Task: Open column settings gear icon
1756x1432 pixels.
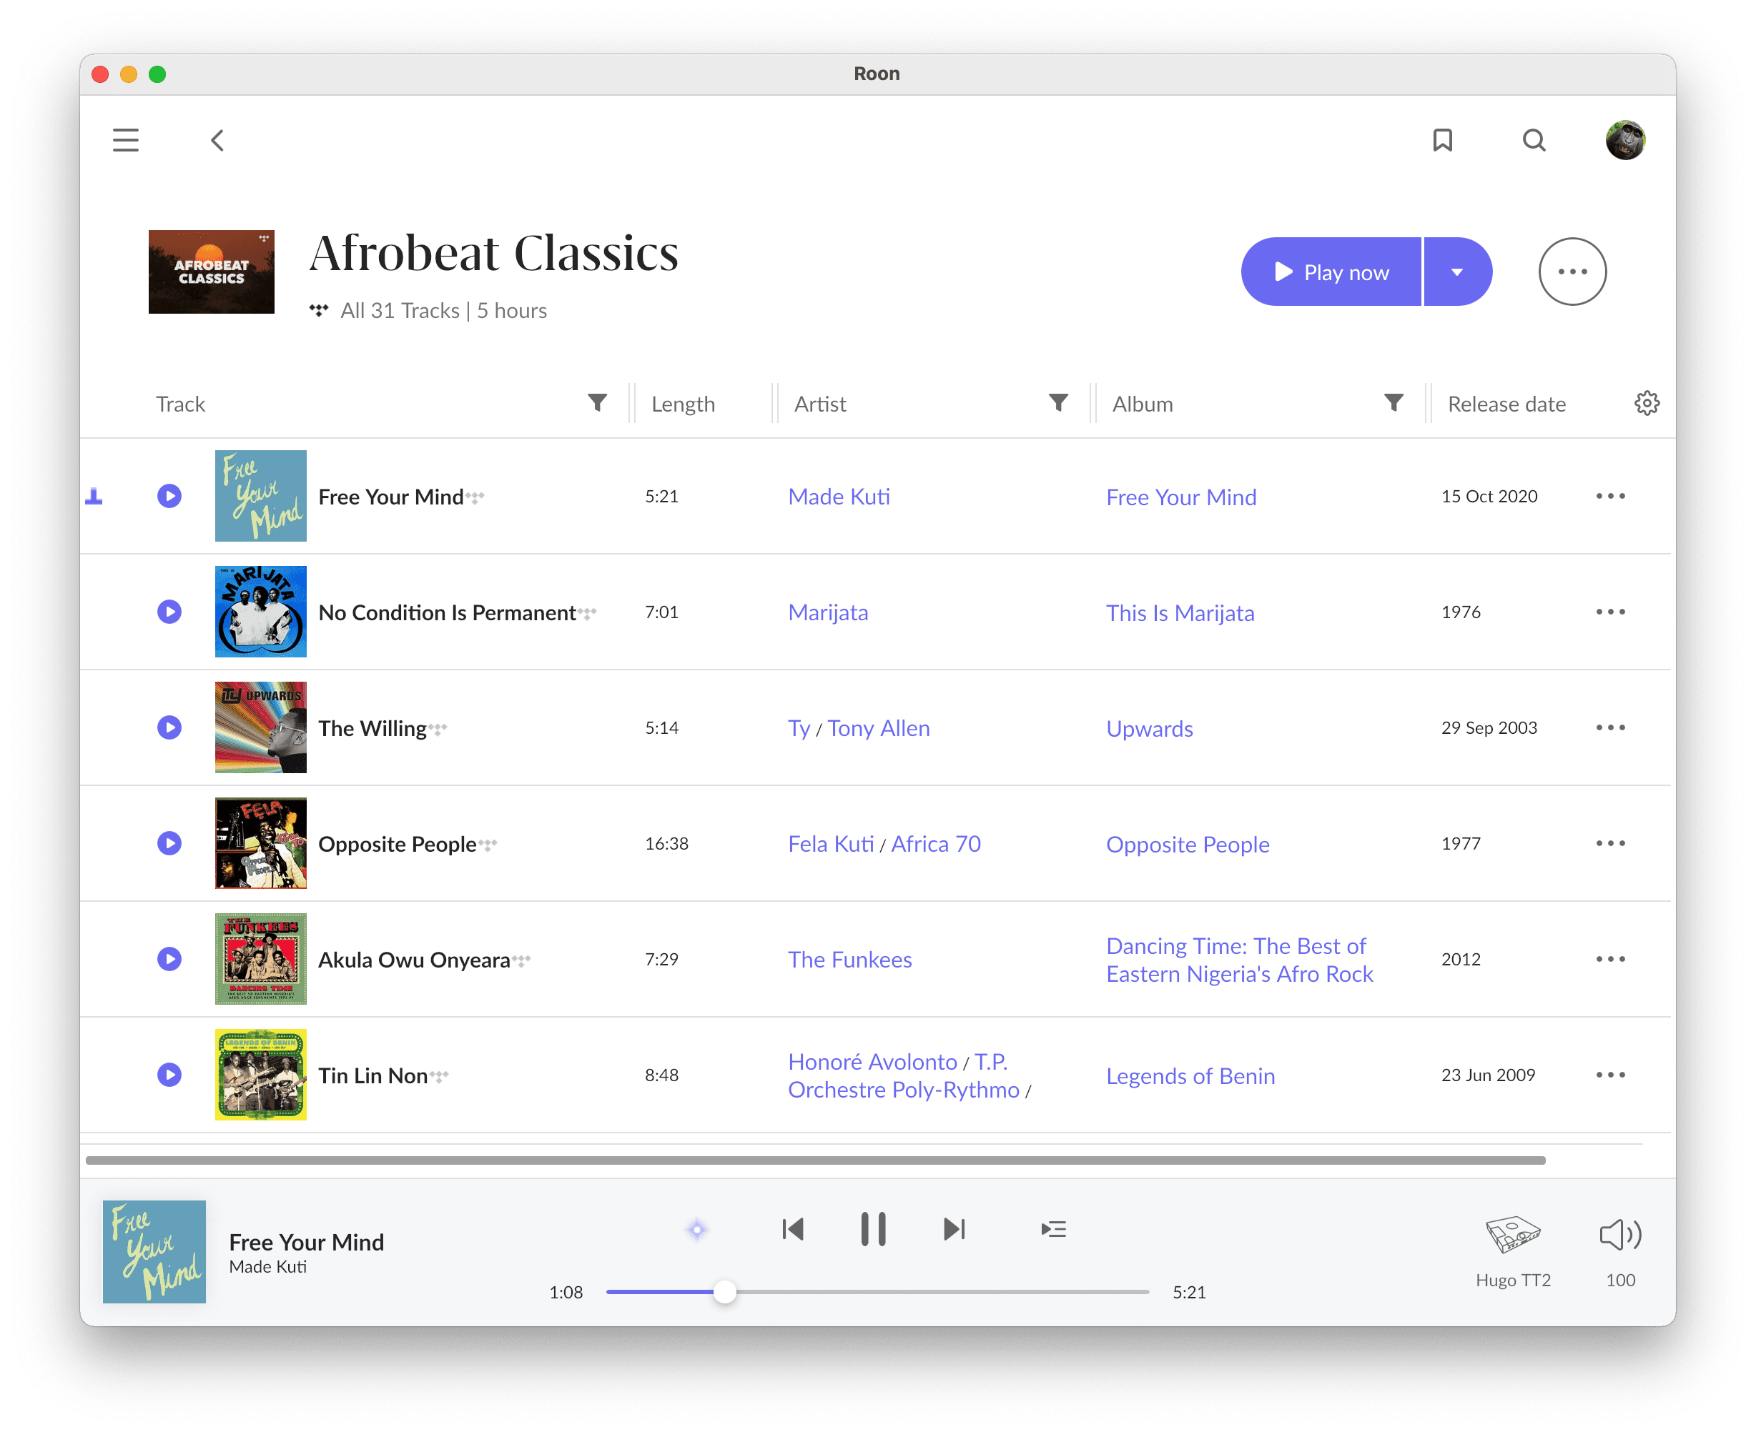Action: 1646,403
